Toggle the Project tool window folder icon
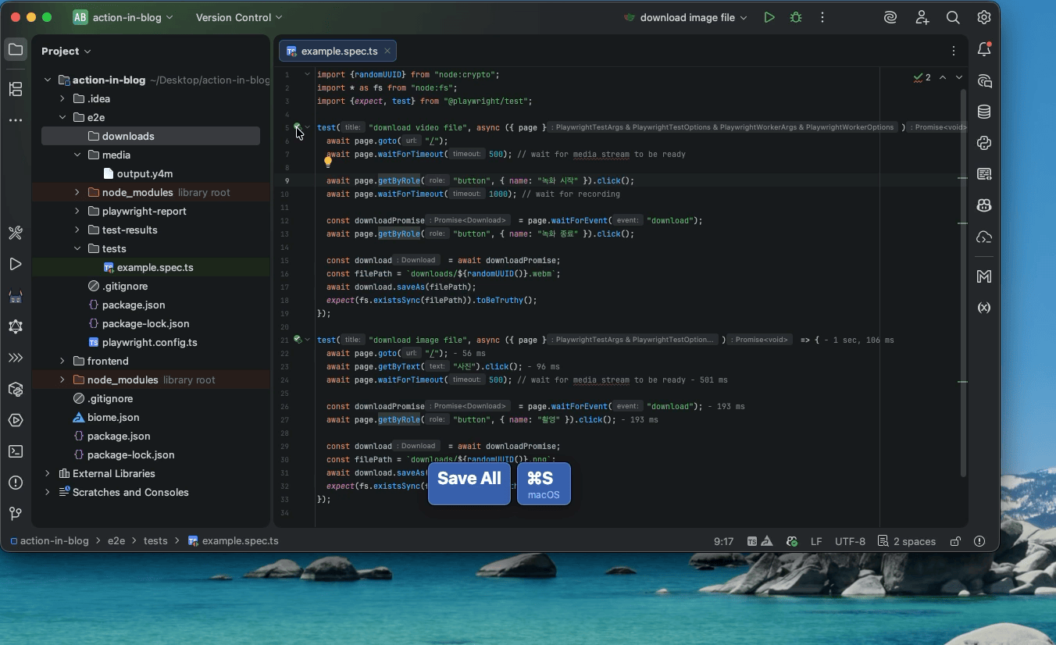 pyautogui.click(x=16, y=50)
